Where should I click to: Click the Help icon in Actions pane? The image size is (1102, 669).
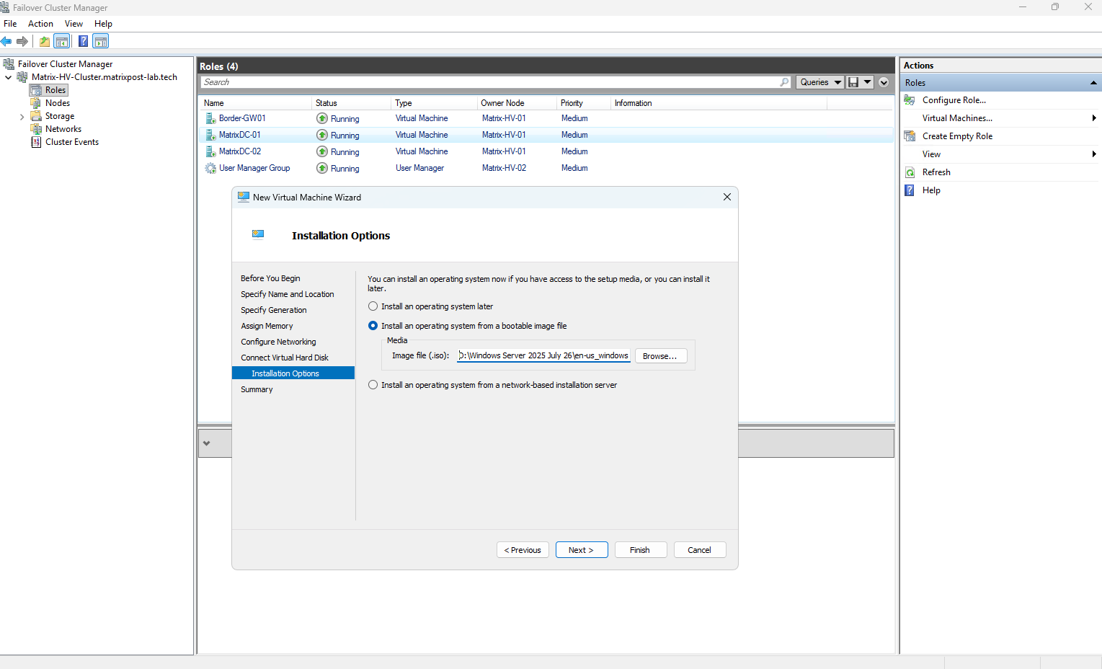[x=910, y=190]
